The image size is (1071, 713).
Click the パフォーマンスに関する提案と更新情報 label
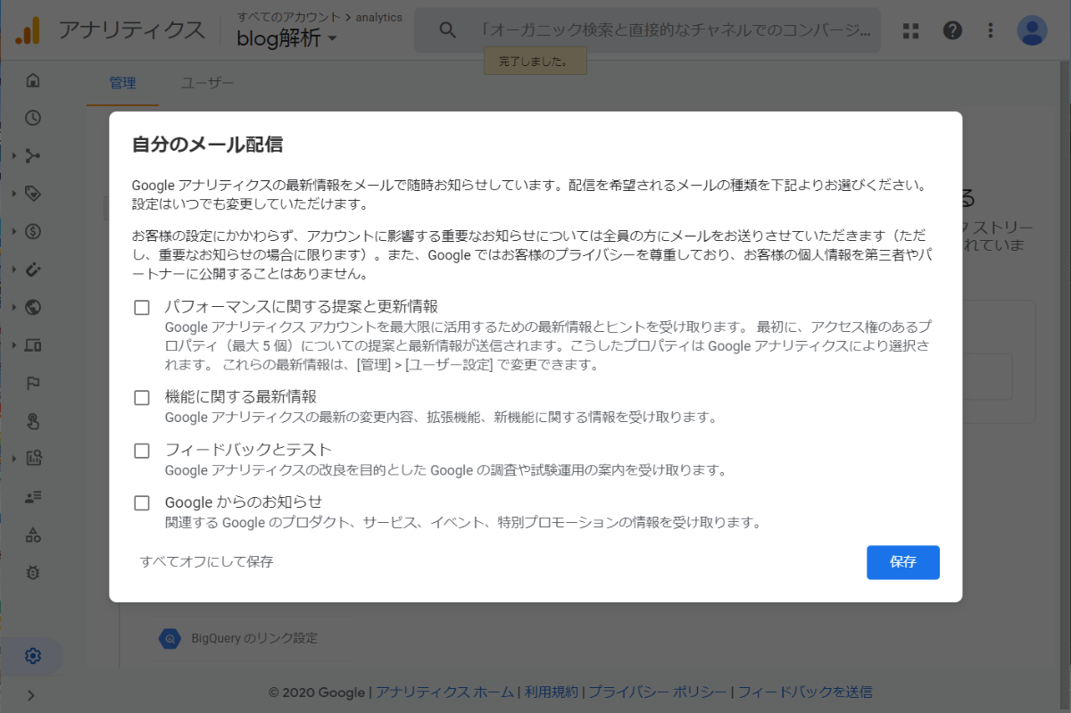(302, 307)
